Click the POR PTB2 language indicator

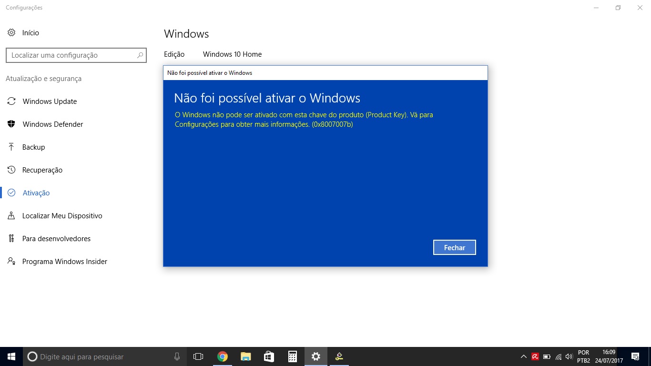(583, 356)
